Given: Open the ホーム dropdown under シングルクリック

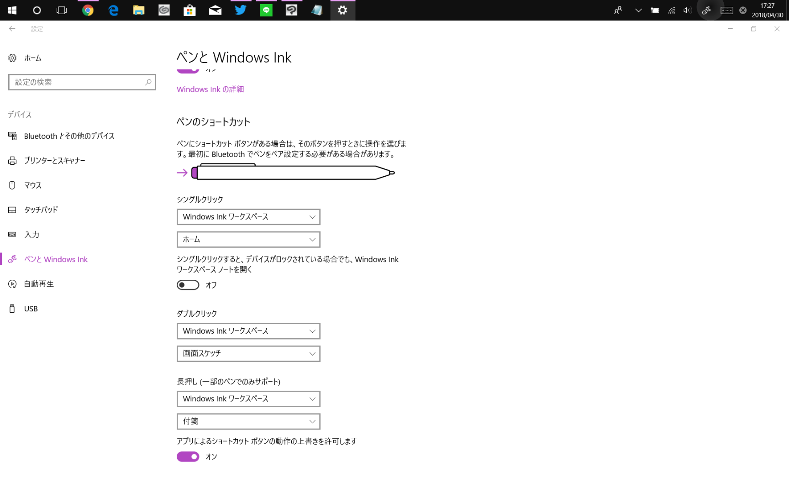Looking at the screenshot, I should [x=248, y=239].
